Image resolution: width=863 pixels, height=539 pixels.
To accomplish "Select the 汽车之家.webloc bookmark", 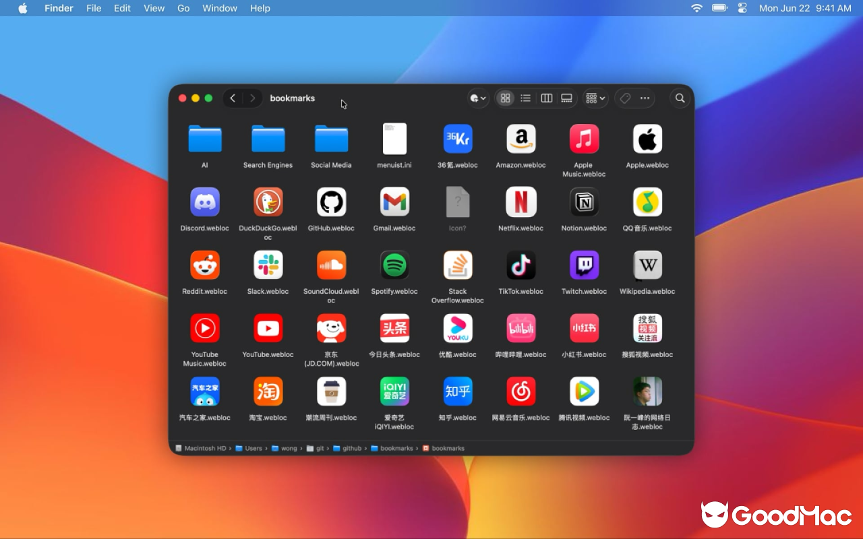I will (x=205, y=391).
